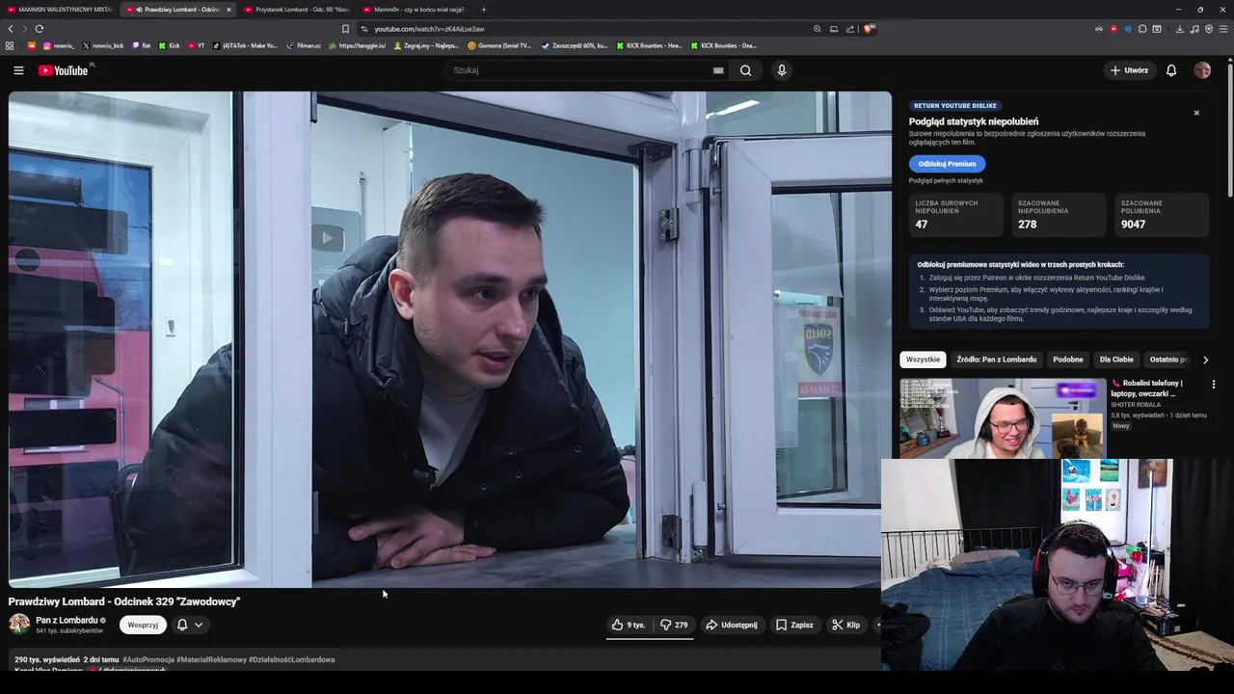This screenshot has width=1234, height=694.
Task: Create a clip with Klip button
Action: pyautogui.click(x=846, y=625)
